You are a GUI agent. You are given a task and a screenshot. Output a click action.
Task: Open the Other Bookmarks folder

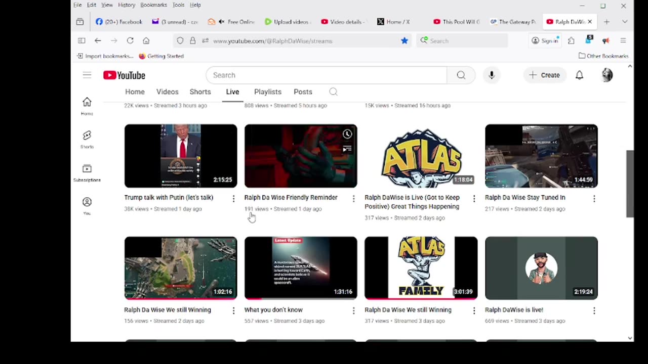tap(603, 56)
